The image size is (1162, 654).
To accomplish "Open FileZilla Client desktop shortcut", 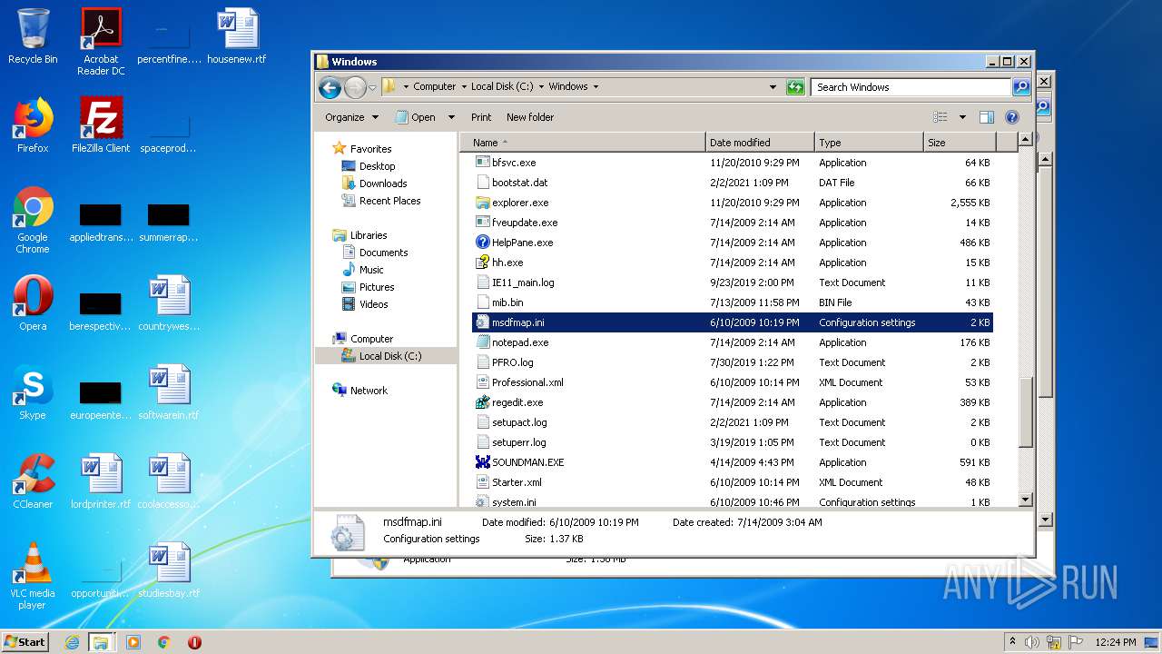I will tap(101, 125).
